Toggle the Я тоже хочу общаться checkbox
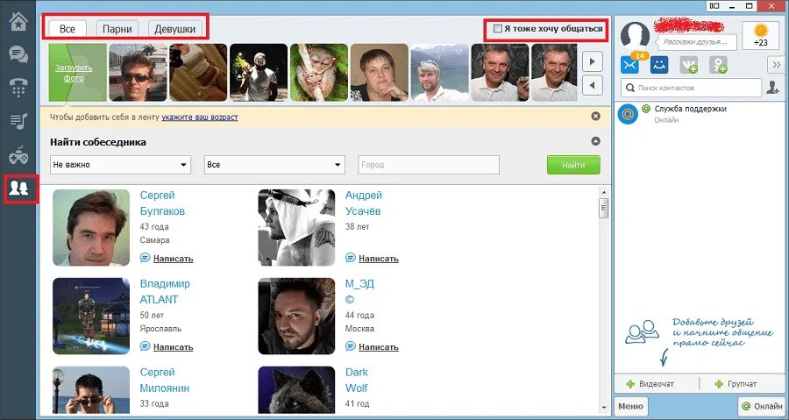 [498, 29]
